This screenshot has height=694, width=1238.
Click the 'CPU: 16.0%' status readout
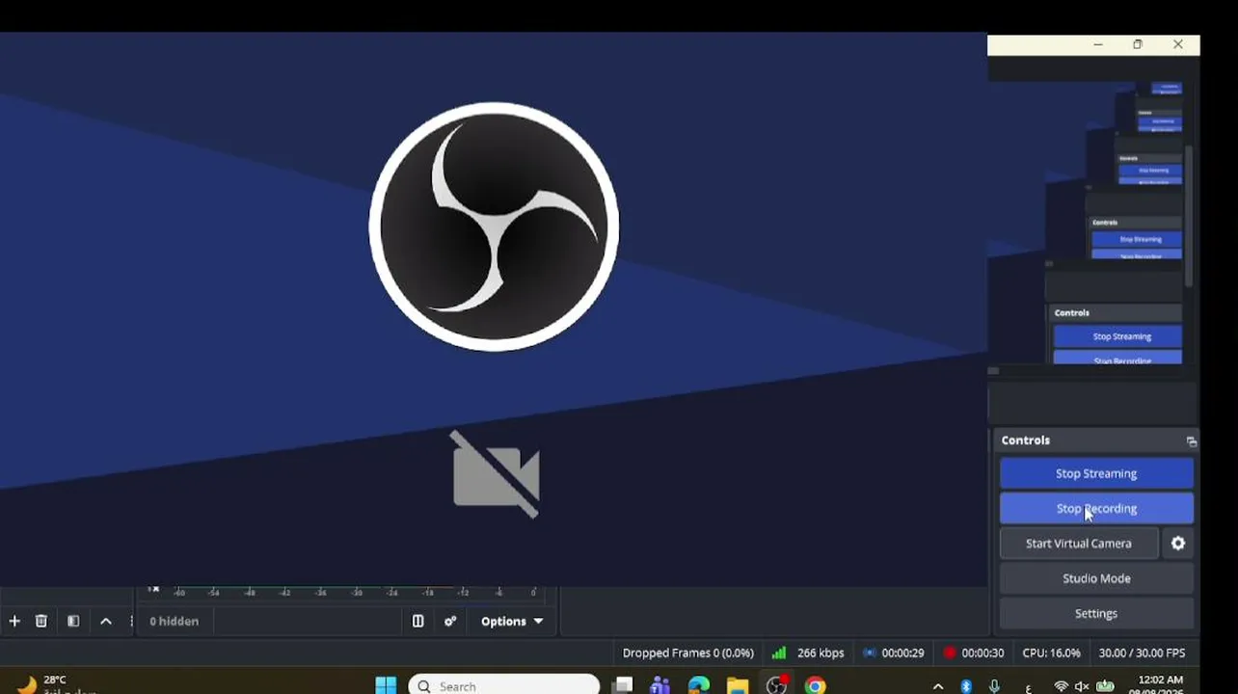click(x=1052, y=653)
